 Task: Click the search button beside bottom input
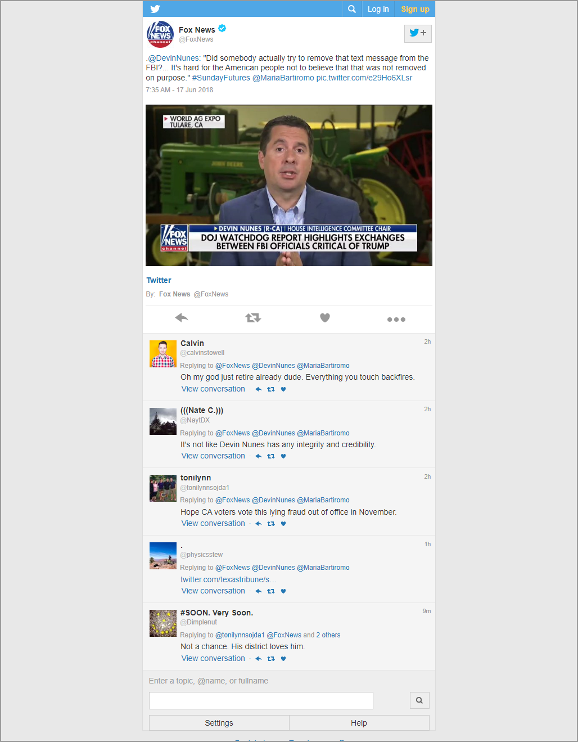(419, 700)
